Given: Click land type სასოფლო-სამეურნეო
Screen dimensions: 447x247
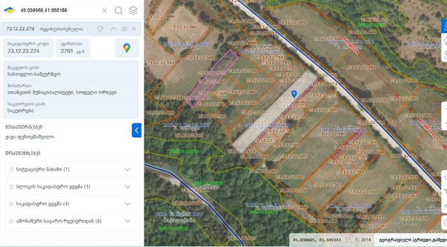Looking at the screenshot, I should tap(34, 75).
